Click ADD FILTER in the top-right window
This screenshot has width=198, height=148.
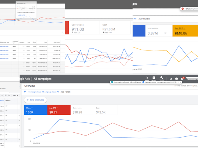(x=144, y=19)
